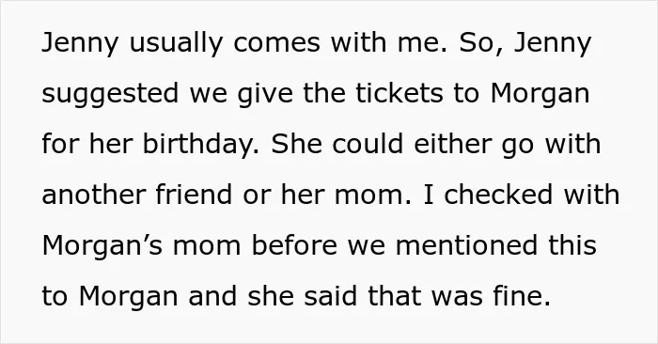Click the word "usually" in the first line

(176, 43)
